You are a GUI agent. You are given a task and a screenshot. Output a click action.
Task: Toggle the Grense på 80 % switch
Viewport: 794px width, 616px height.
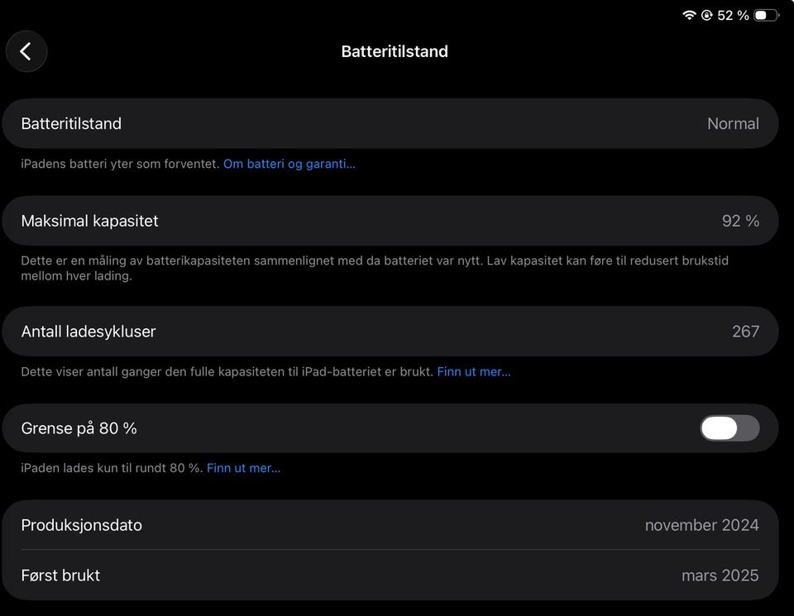pos(729,427)
